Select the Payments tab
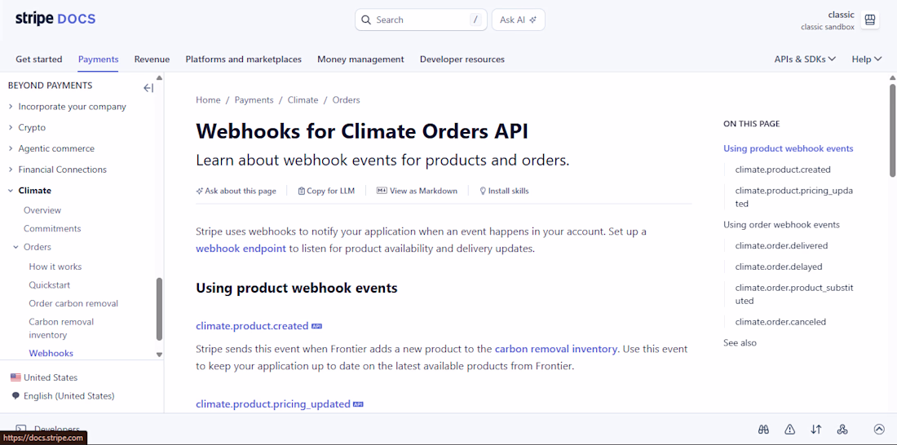This screenshot has height=445, width=897. [x=99, y=59]
